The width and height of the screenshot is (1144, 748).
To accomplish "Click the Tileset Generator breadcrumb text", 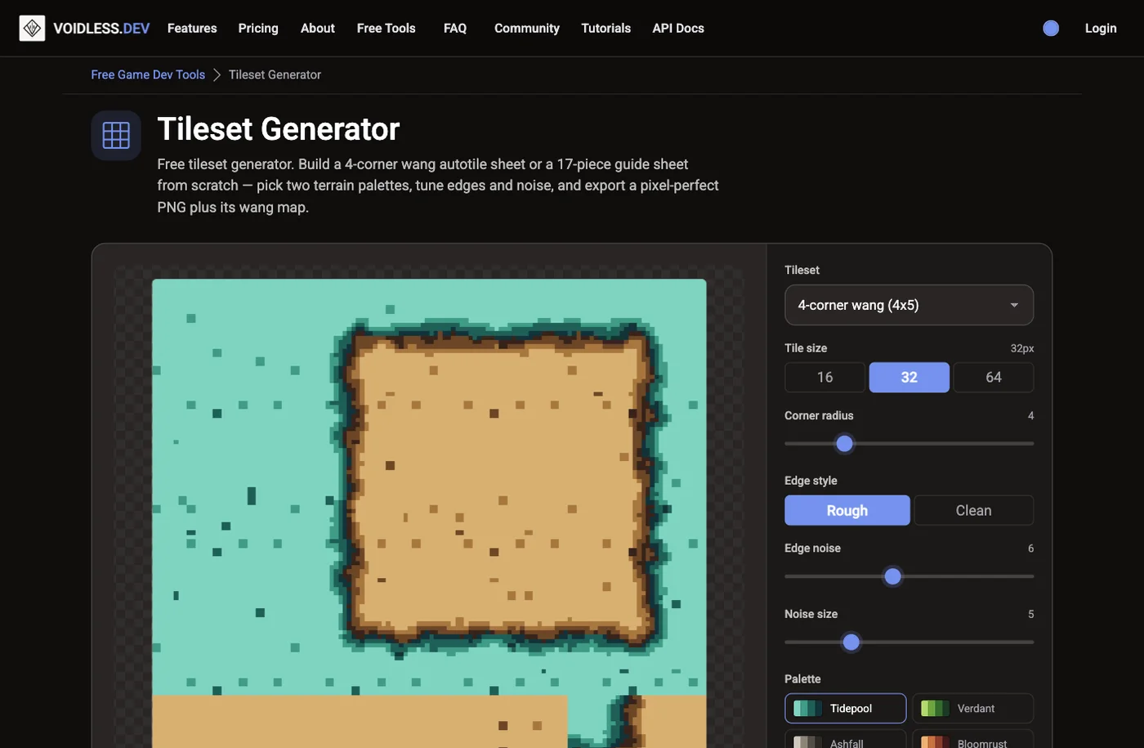I will coord(275,74).
